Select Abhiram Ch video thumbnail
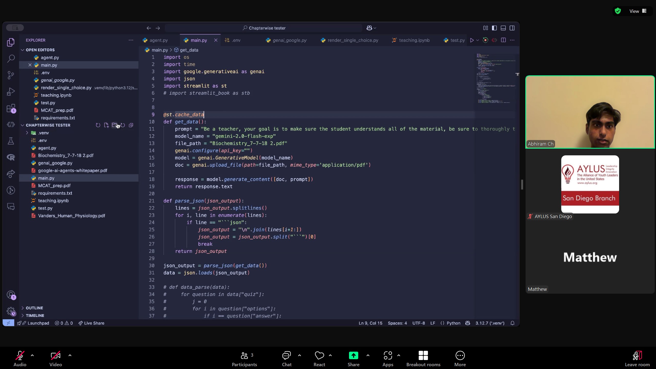Screen dimensions: 656x369 [590, 112]
